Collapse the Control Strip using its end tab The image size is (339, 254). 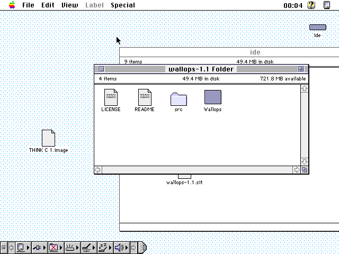143,248
